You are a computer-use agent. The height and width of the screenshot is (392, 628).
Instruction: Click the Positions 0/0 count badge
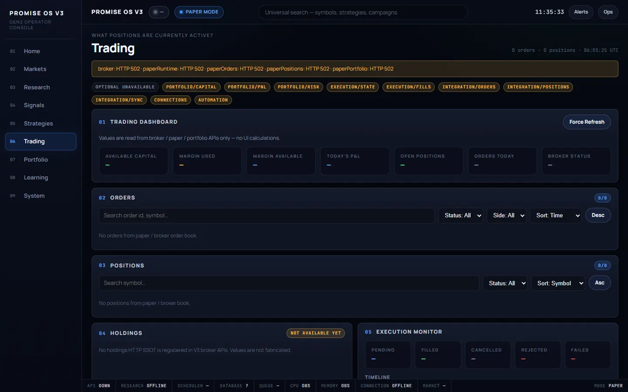click(602, 266)
